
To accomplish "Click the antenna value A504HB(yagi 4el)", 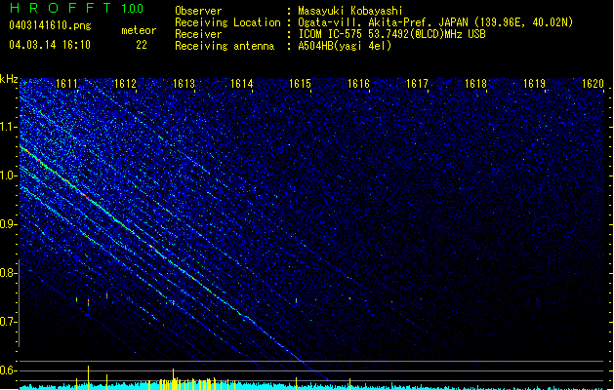I will (345, 46).
